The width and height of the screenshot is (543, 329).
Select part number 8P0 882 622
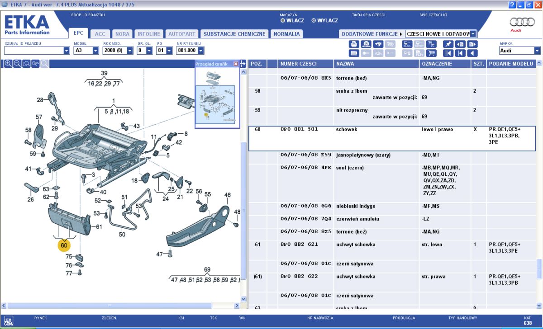(299, 277)
